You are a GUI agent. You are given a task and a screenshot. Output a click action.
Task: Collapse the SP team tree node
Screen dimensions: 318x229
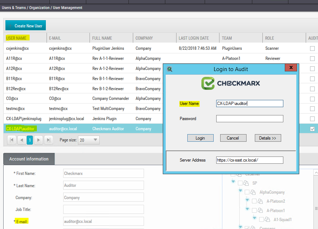click(233, 181)
